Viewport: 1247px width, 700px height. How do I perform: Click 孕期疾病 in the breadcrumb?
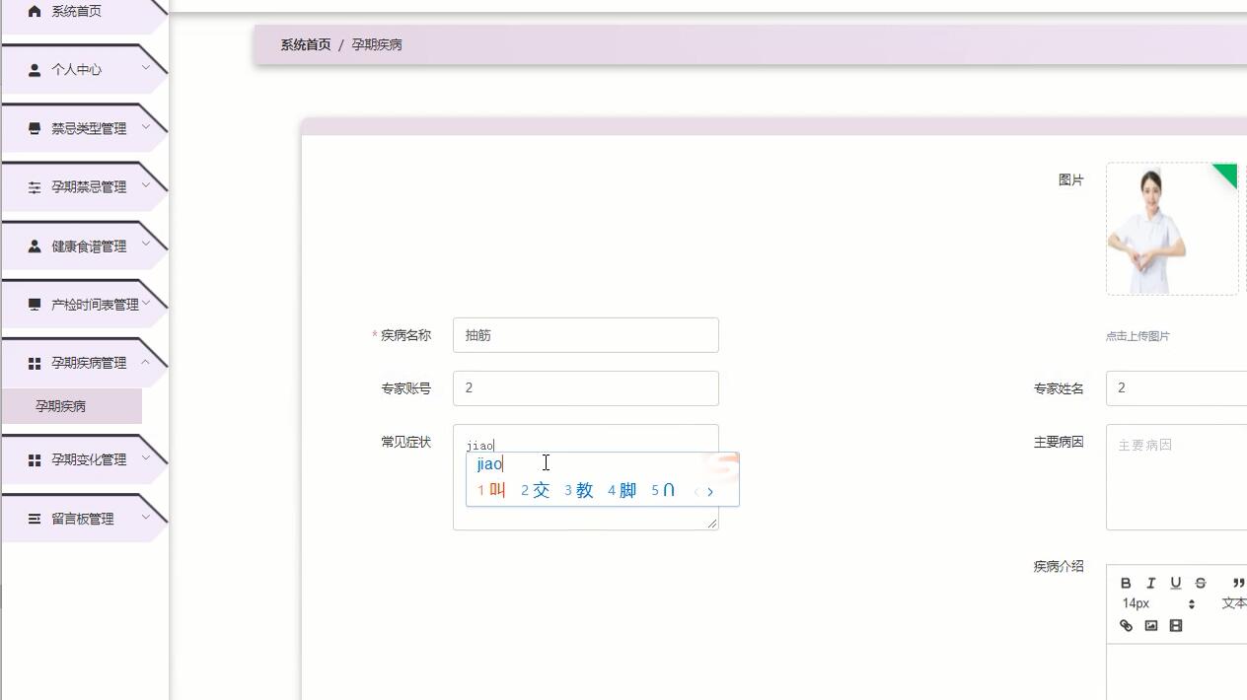pos(377,44)
